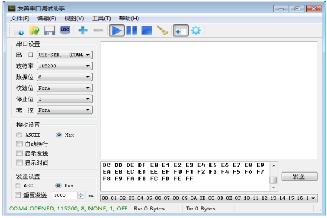Click the Tx: 0 Bytes counter
The width and height of the screenshot is (327, 218).
[201, 209]
